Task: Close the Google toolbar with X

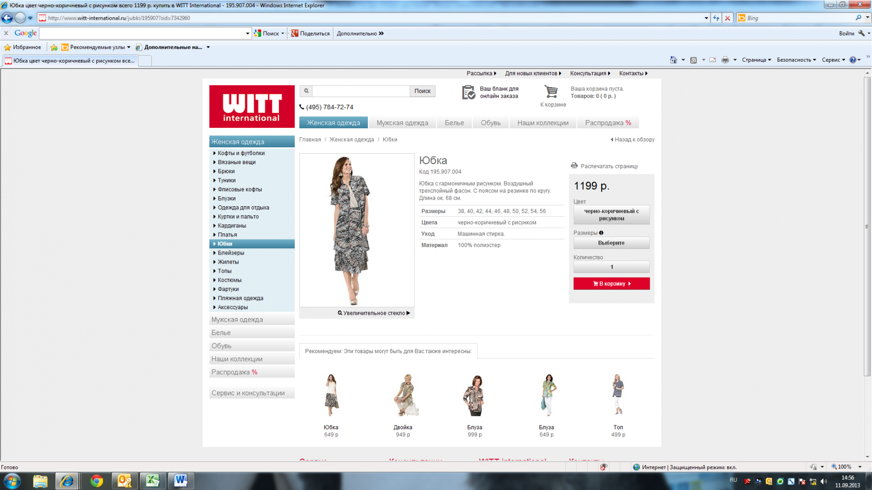Action: 6,33
